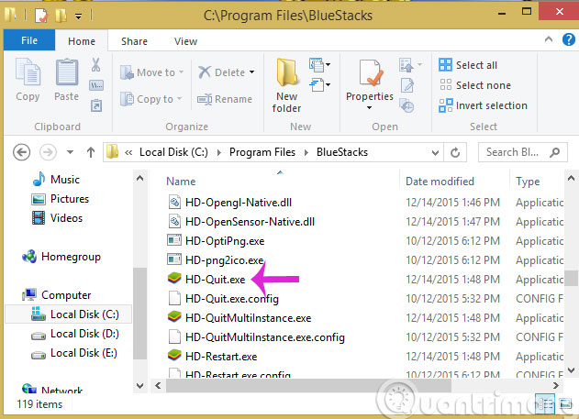The height and width of the screenshot is (419, 579).
Task: Open Pictures in the navigation pane
Action: point(61,199)
